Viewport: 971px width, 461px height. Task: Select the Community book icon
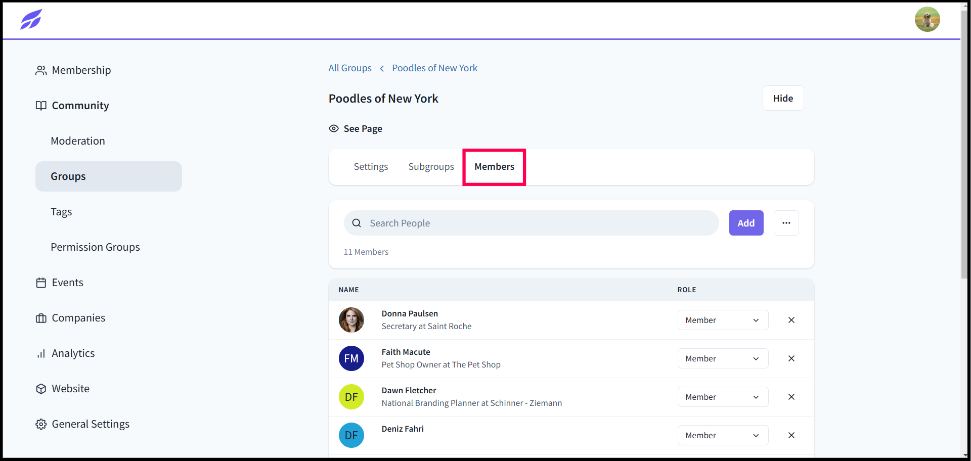41,106
